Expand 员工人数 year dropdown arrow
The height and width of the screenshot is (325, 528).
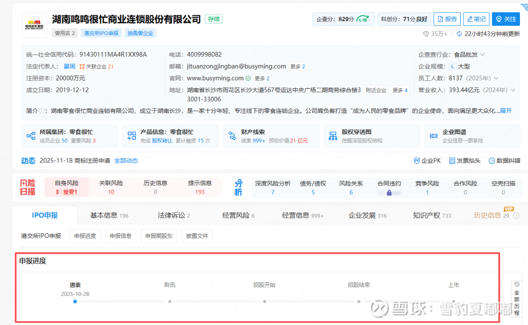pos(496,78)
